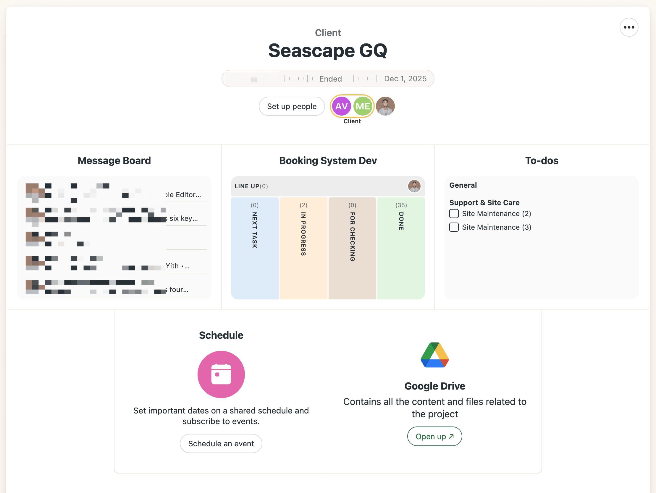Check the Site Maintenance (2) to-do checkbox
This screenshot has width=656, height=493.
pos(454,214)
